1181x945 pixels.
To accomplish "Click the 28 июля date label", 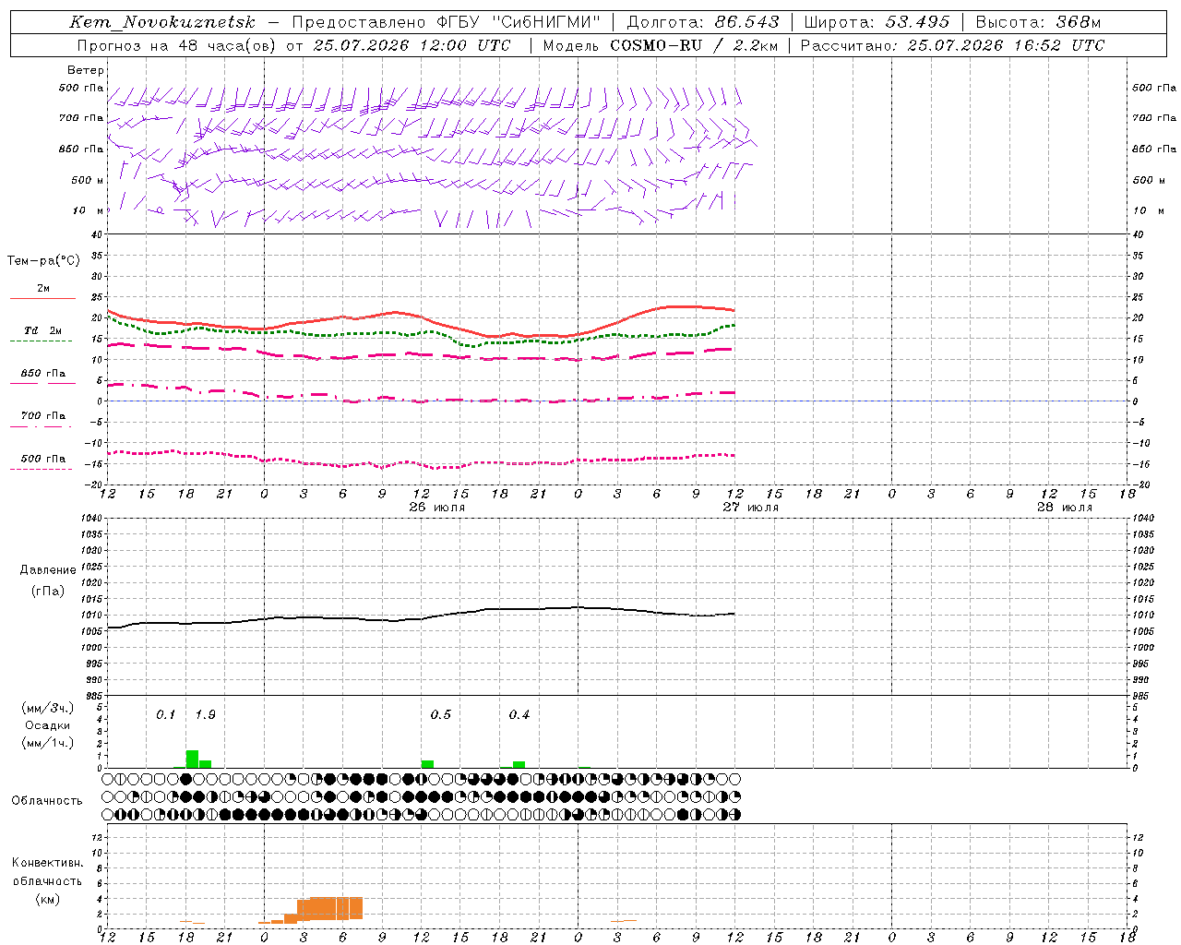I will coord(1065,508).
